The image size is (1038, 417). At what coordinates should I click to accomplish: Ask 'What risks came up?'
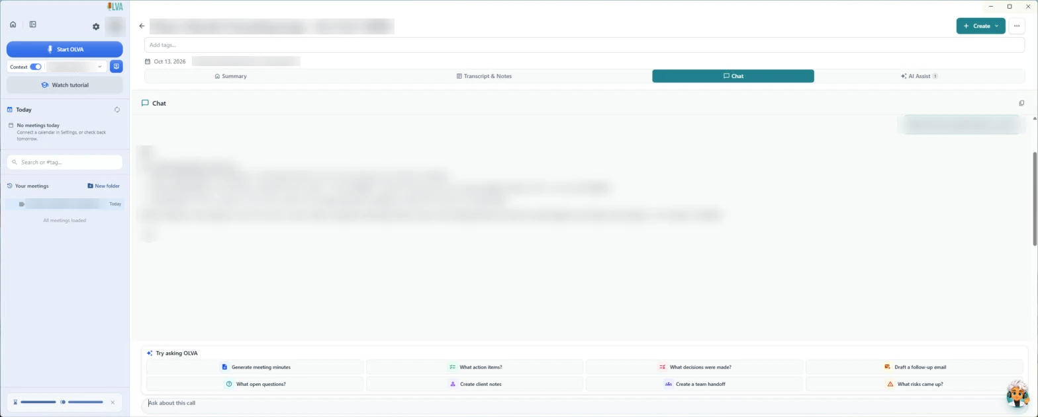[914, 384]
